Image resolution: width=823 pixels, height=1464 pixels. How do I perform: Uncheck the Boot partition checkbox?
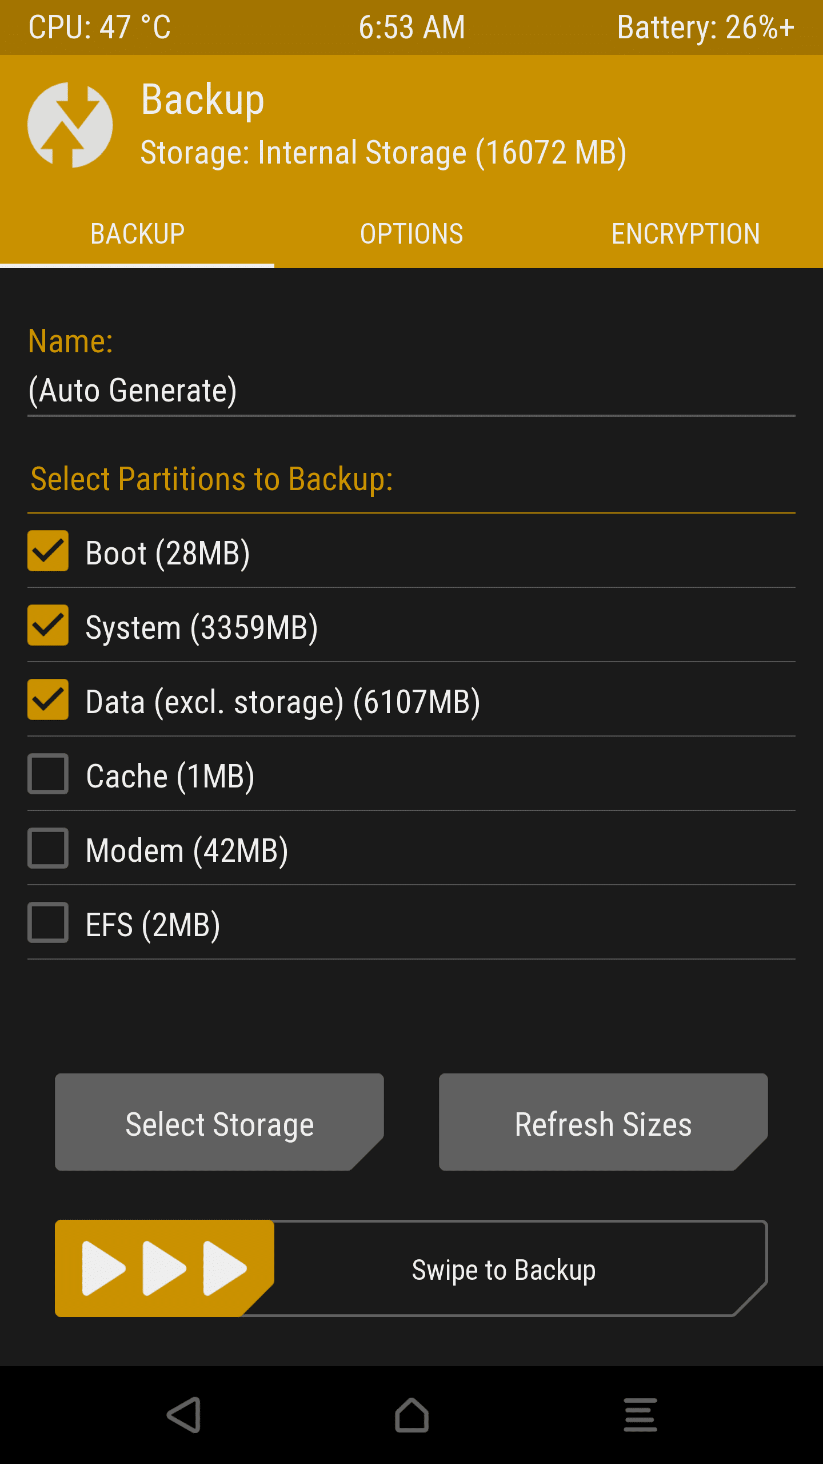pyautogui.click(x=48, y=551)
